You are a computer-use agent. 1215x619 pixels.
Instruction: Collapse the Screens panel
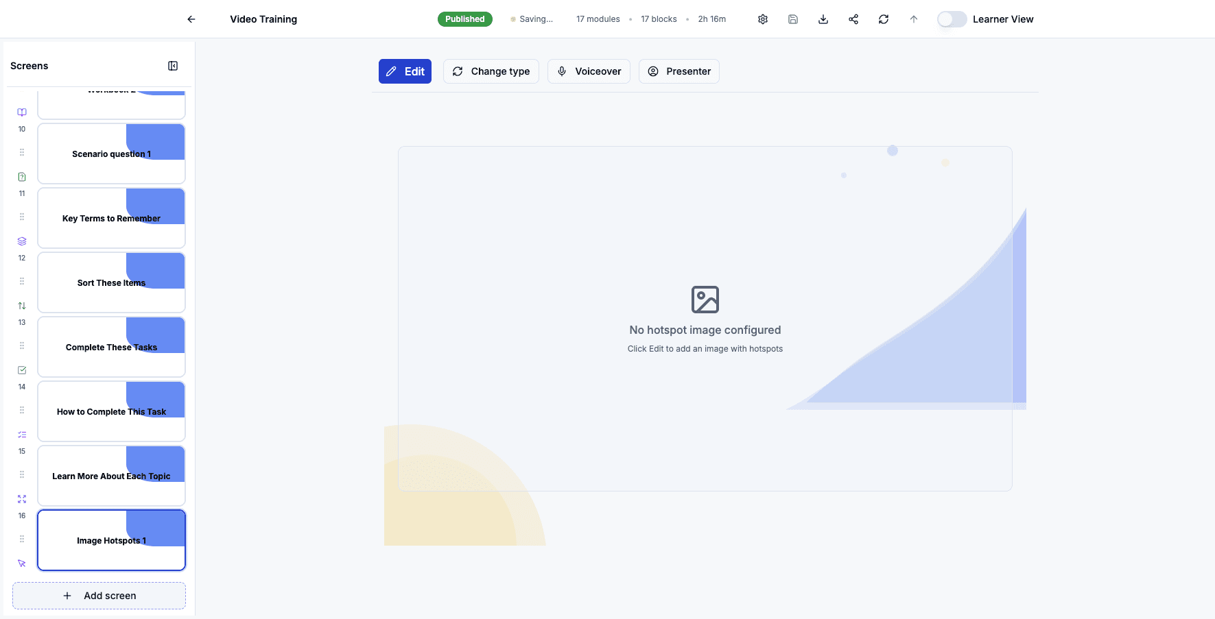(173, 65)
